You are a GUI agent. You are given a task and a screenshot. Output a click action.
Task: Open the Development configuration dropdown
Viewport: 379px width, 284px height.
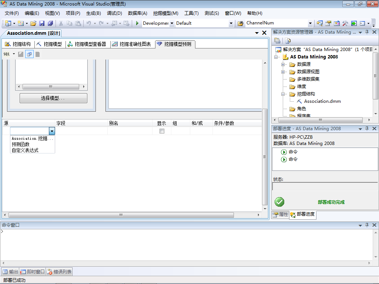(x=172, y=23)
